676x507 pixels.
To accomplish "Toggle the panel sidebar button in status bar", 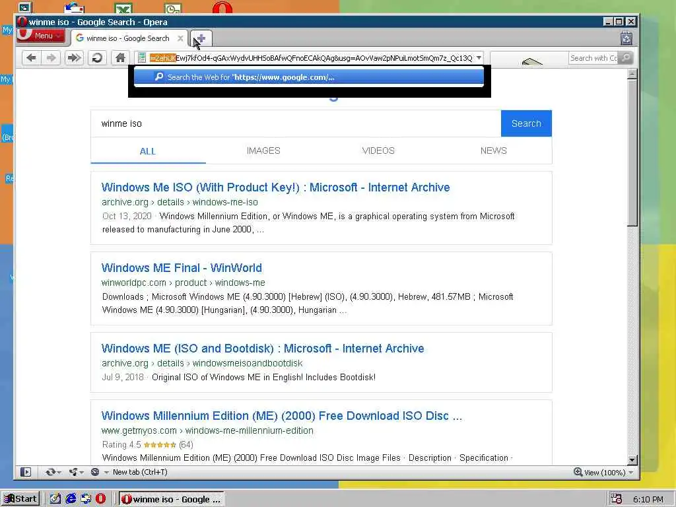I will 26,472.
